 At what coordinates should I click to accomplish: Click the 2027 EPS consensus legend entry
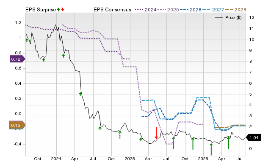pos(213,10)
